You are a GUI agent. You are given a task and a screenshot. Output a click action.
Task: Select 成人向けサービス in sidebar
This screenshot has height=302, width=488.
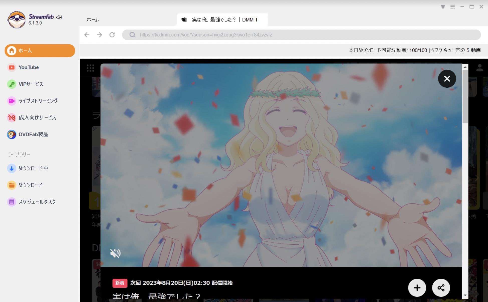[37, 118]
